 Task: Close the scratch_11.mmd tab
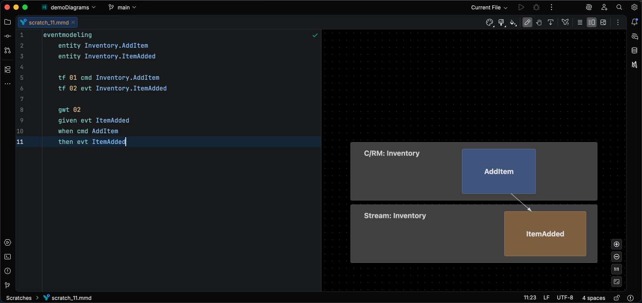73,22
